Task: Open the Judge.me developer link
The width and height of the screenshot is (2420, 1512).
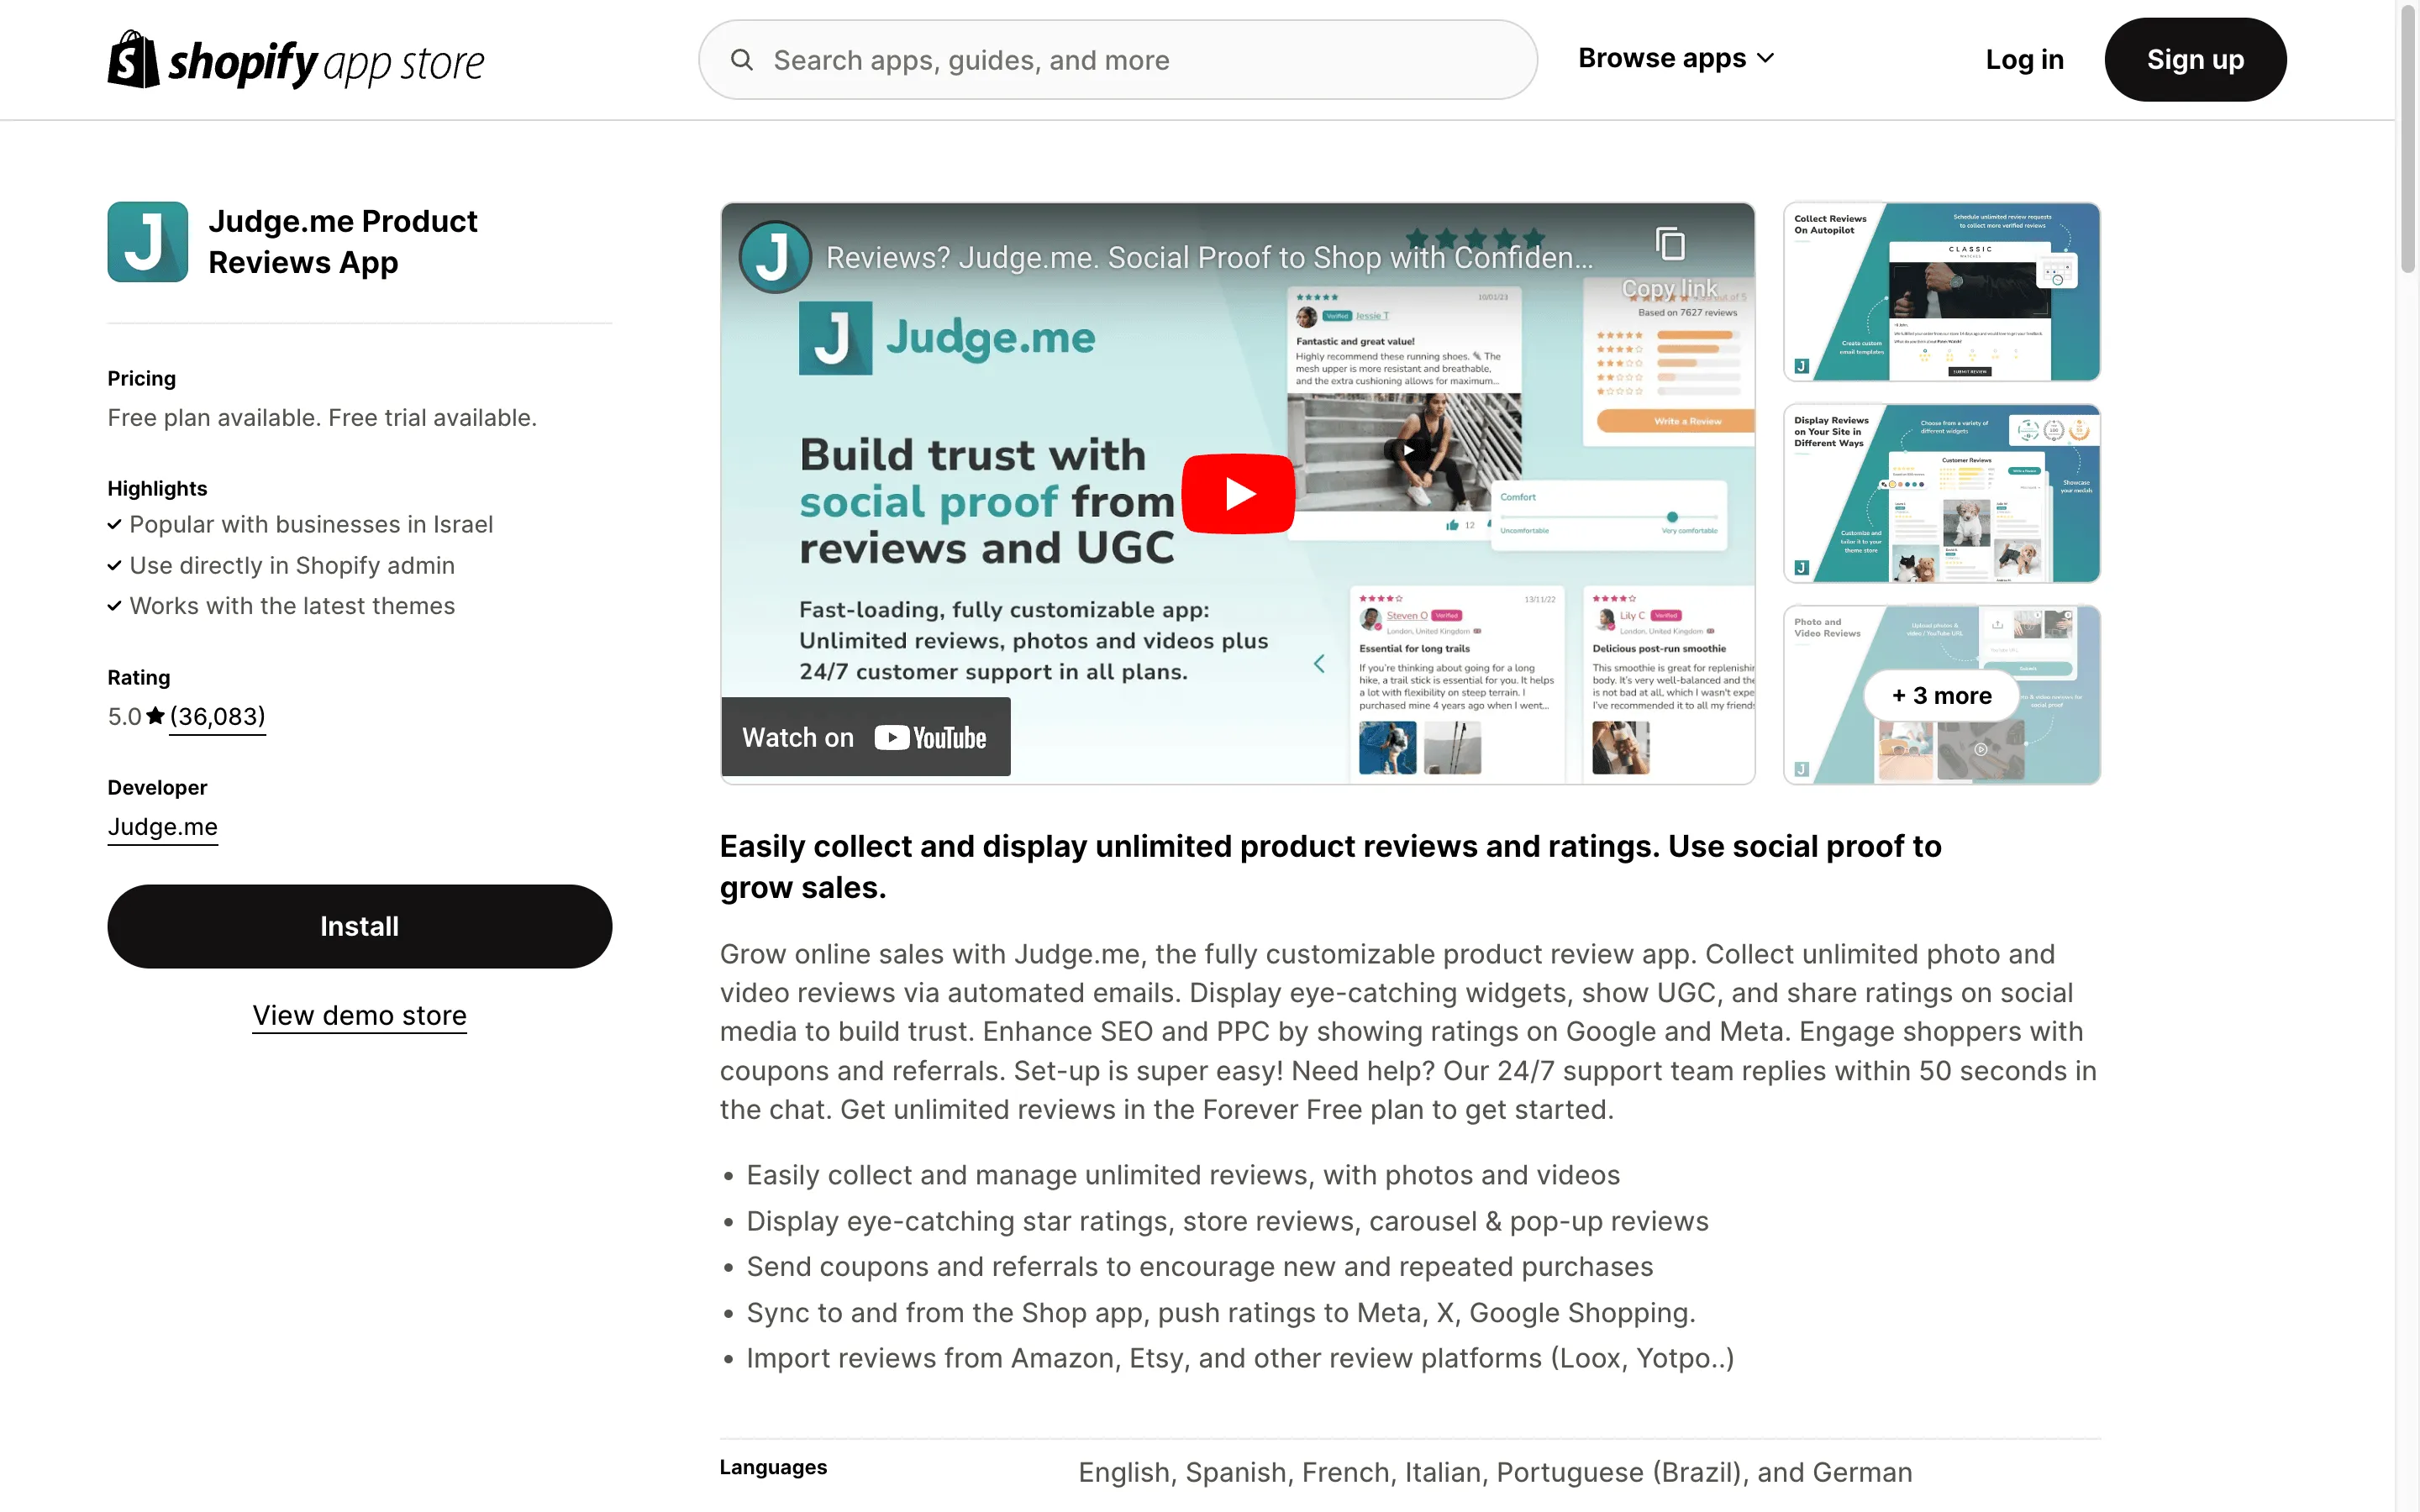Action: pos(162,827)
